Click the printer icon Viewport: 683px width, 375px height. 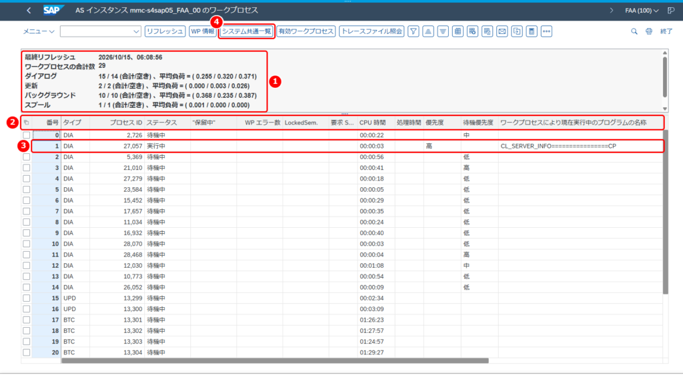click(x=649, y=31)
